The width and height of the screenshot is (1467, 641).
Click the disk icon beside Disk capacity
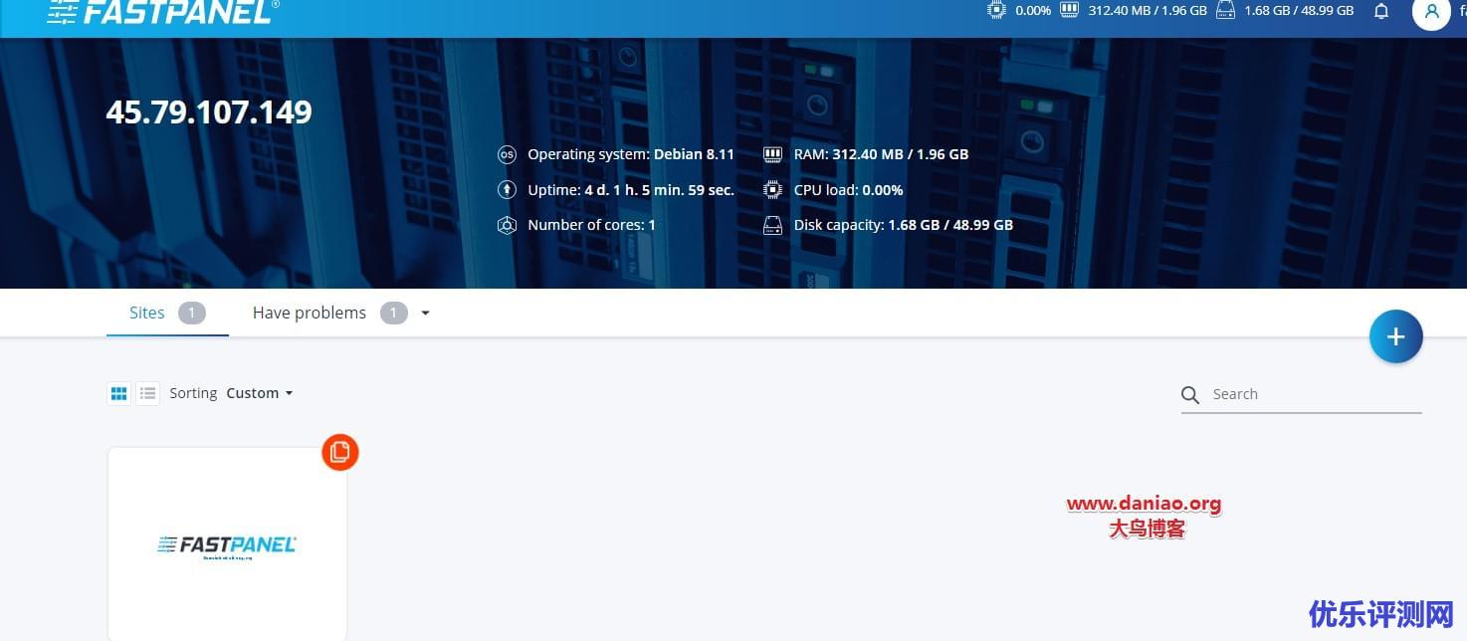point(773,225)
